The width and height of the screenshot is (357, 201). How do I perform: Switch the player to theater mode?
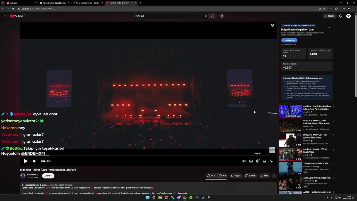(264, 161)
